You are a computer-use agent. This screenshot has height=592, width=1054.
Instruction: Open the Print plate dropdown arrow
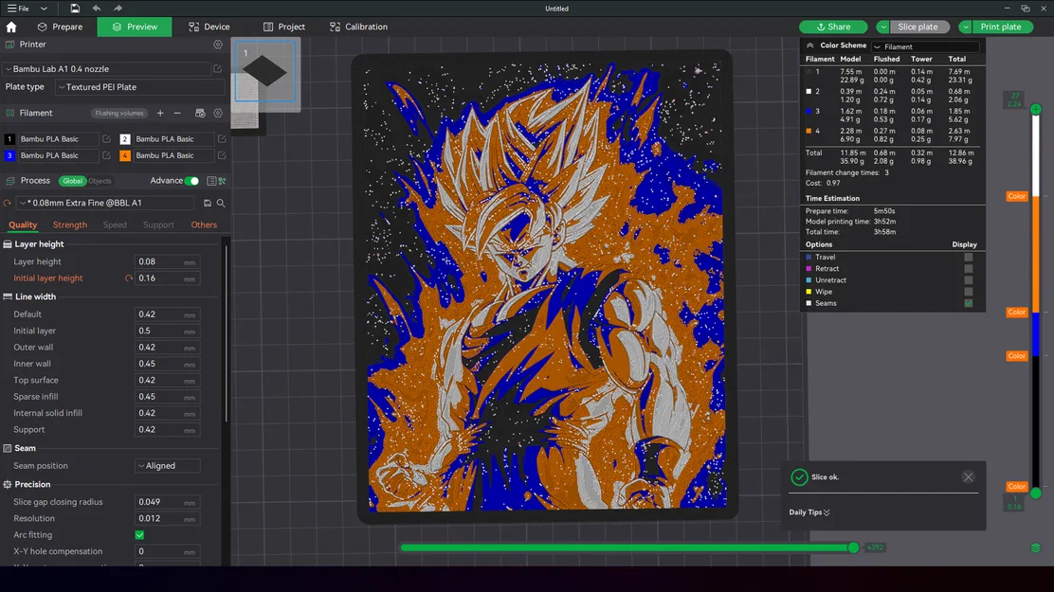click(x=965, y=27)
